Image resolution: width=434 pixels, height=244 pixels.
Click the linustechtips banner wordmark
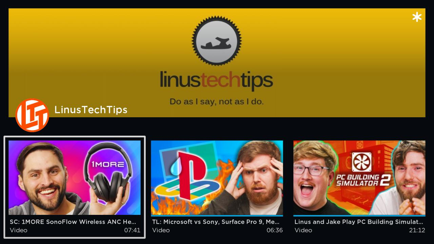[216, 80]
